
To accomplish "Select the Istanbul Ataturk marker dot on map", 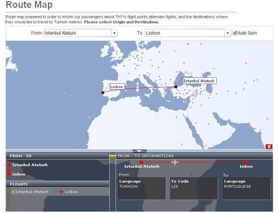I will [176, 87].
